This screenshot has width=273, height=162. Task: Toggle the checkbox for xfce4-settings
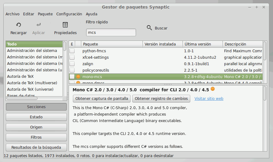72,57
